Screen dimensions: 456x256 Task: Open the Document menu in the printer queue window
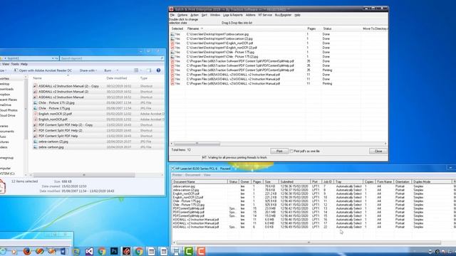click(193, 175)
